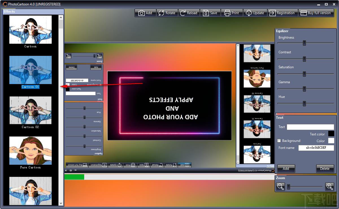Click the Brightness slider handle
Image resolution: width=339 pixels, height=209 pixels.
(x=304, y=43)
